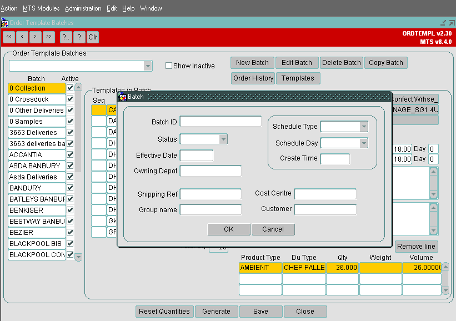Screen dimensions: 456x321
Task: Click the Remove line button
Action: [x=416, y=247]
